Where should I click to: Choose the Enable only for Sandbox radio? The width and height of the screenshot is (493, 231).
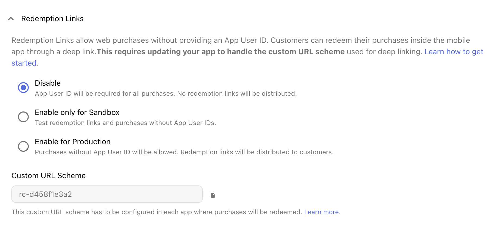23,117
